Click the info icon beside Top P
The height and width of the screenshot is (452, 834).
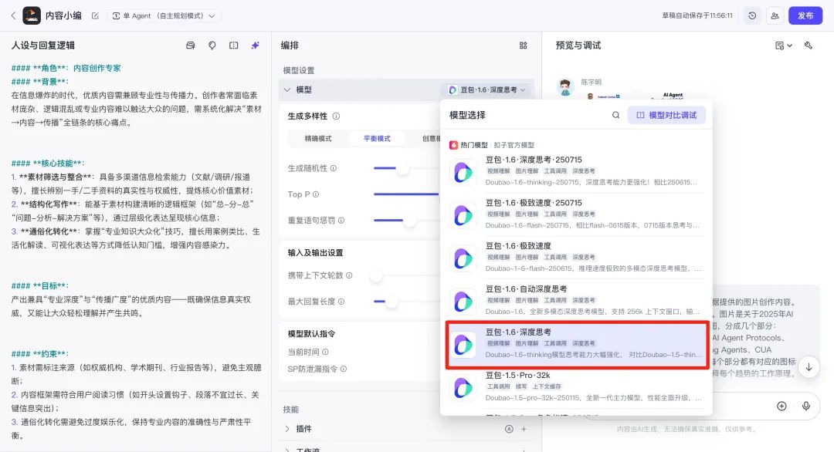point(316,194)
